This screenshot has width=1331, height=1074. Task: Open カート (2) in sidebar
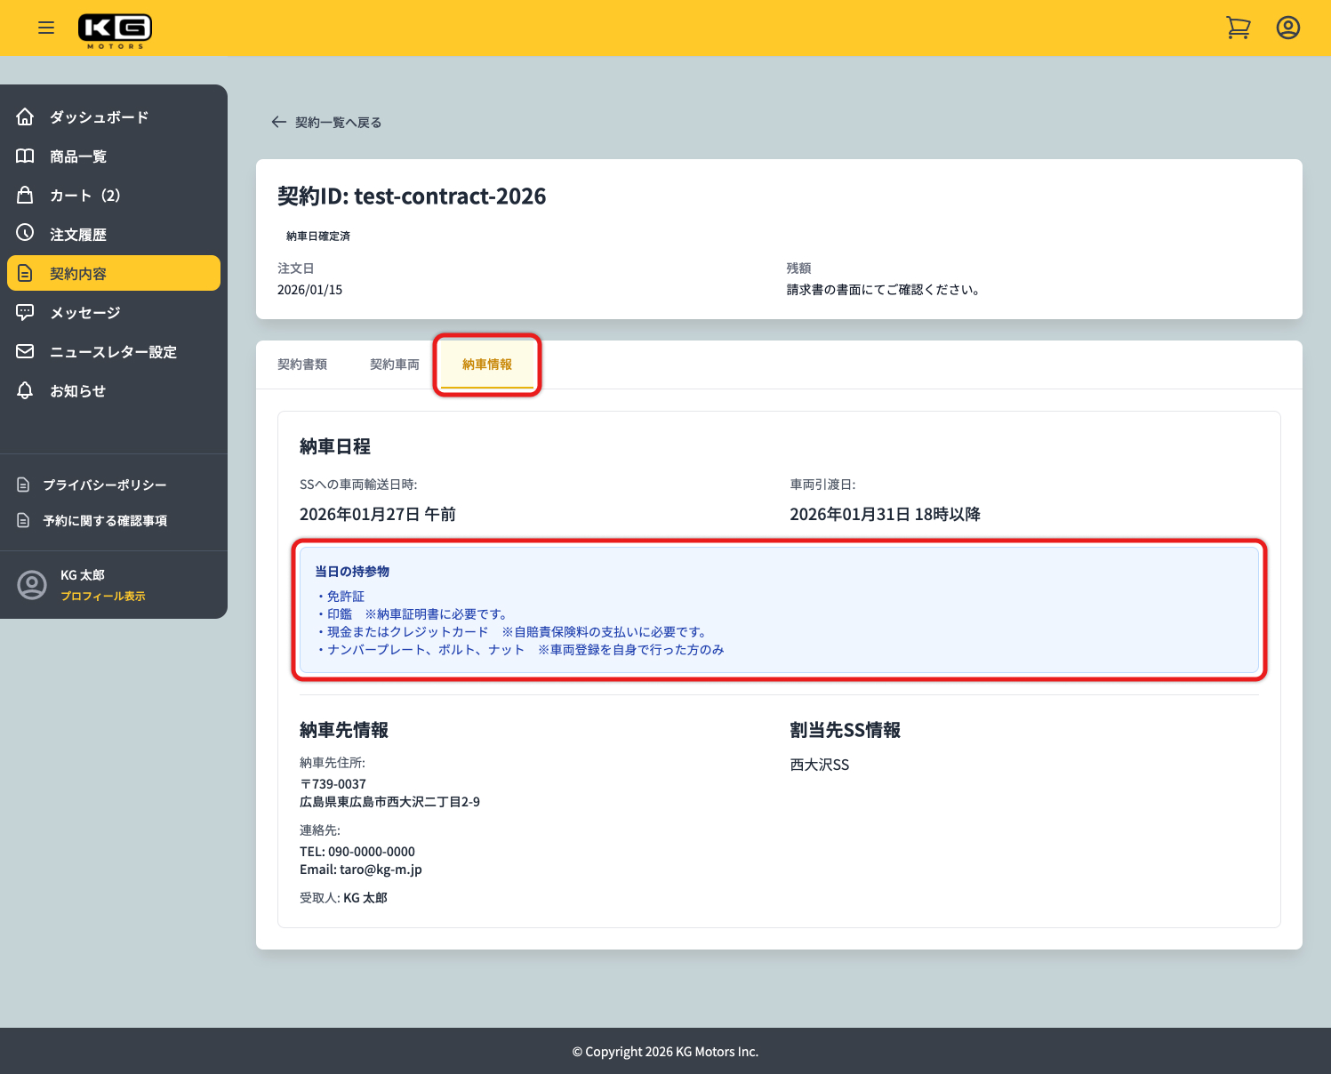[84, 196]
